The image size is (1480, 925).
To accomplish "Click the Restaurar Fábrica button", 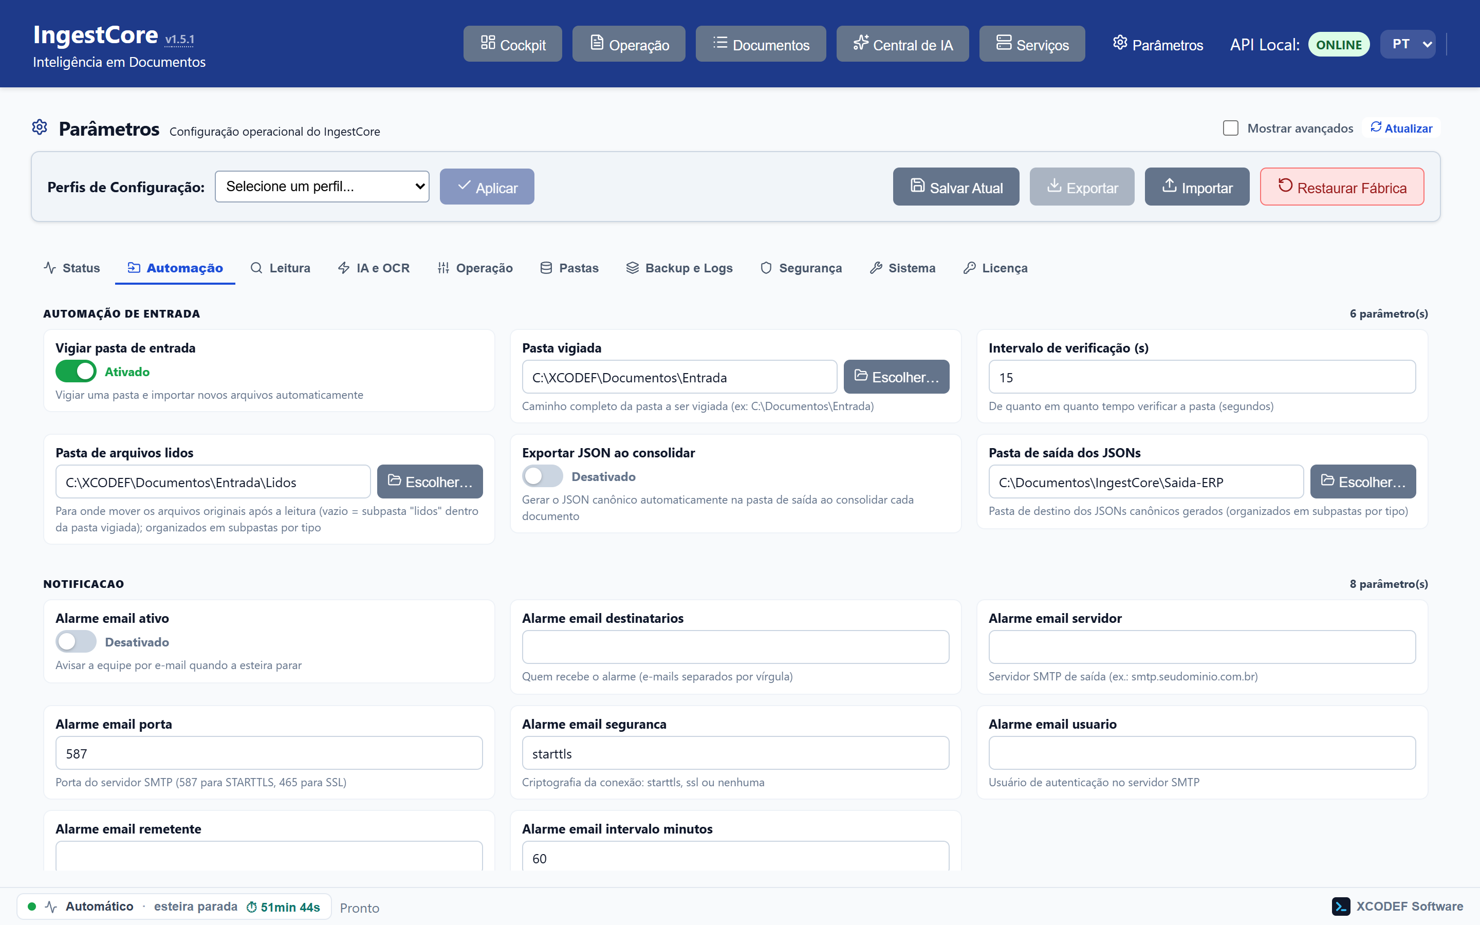I will click(1342, 187).
